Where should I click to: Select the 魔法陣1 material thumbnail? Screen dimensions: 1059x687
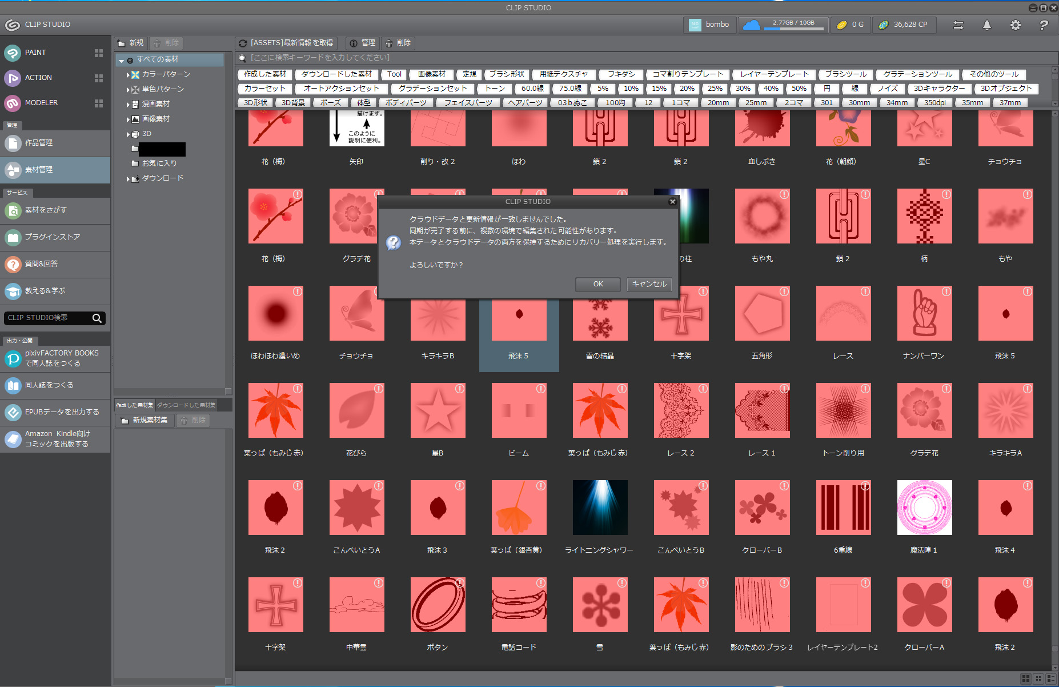[x=924, y=508]
